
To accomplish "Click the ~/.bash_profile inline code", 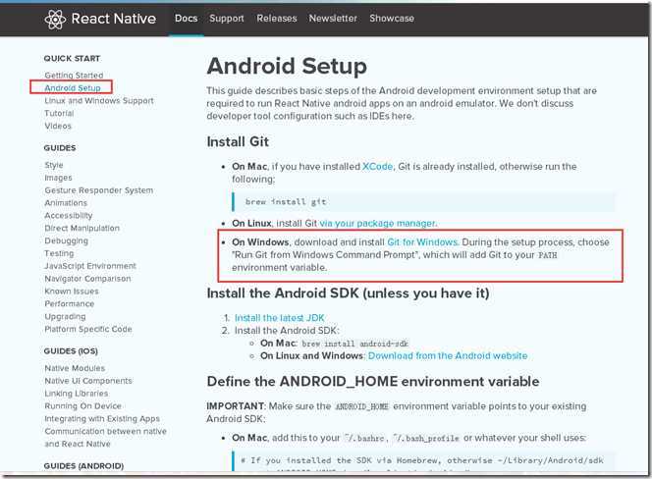I will [x=426, y=438].
